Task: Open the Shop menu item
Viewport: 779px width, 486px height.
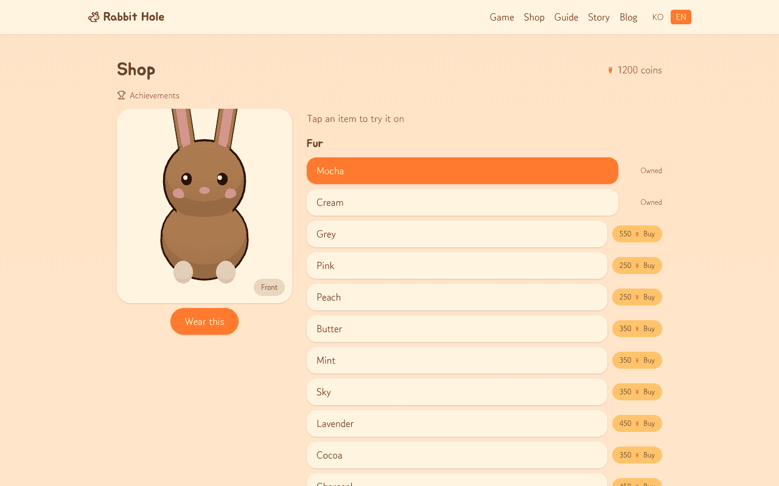Action: [534, 17]
